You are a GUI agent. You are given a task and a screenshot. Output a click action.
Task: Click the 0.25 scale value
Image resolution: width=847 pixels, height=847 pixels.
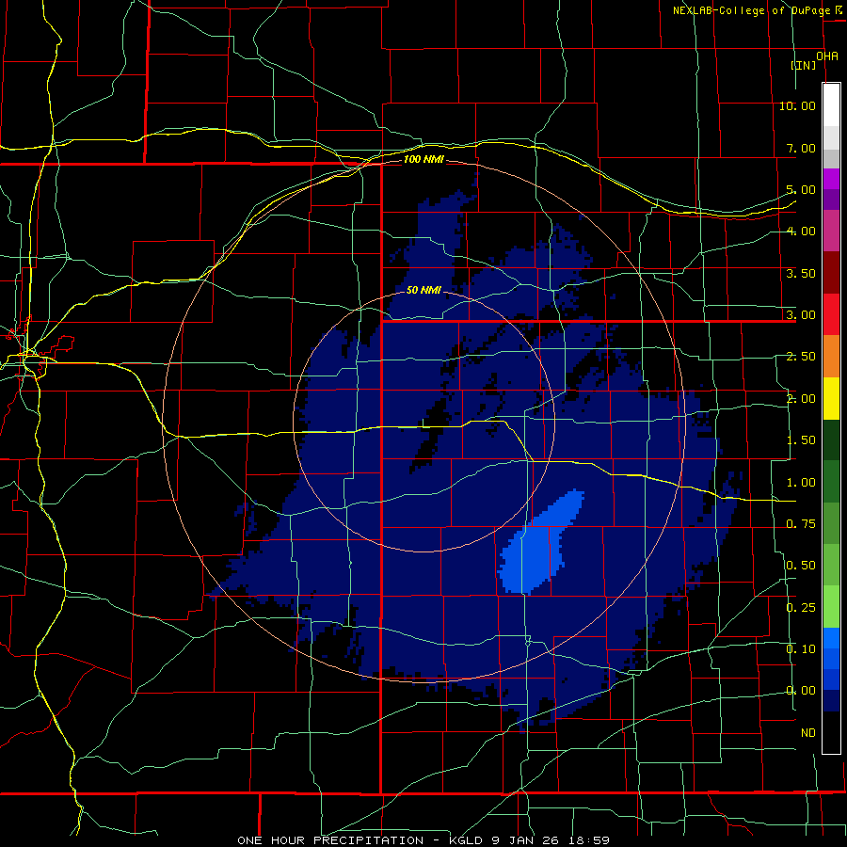point(801,608)
